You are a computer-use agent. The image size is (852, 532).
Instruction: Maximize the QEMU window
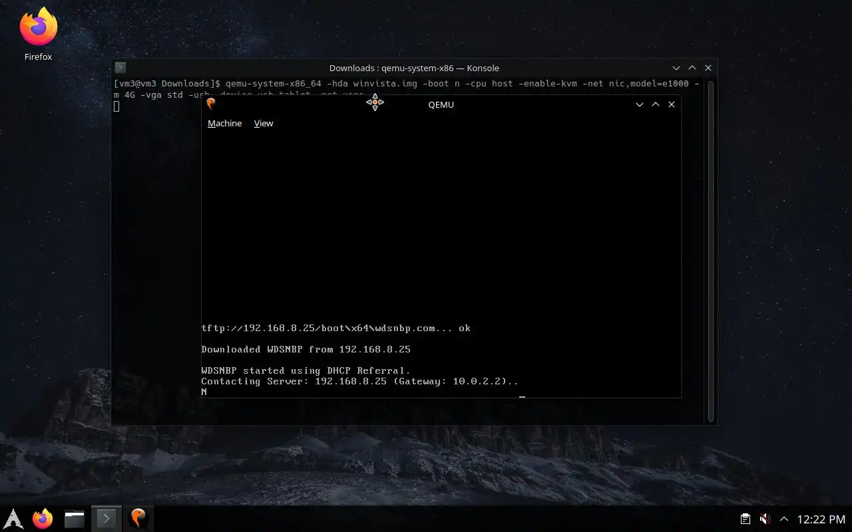pyautogui.click(x=656, y=104)
